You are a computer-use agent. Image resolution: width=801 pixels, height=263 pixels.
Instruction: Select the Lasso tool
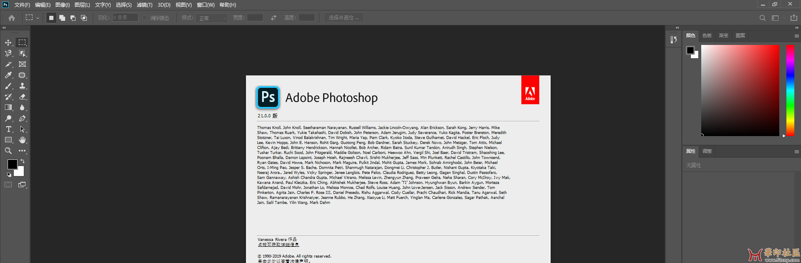click(8, 53)
